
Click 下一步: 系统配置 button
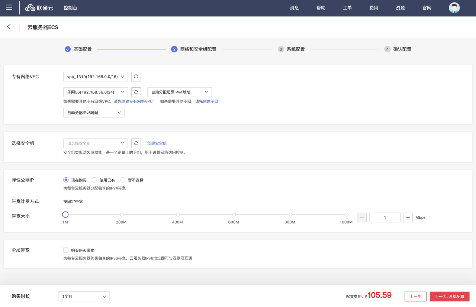click(x=449, y=296)
